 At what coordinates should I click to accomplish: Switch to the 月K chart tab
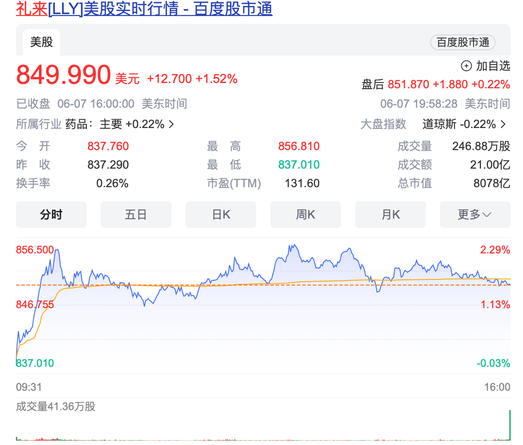tap(390, 215)
